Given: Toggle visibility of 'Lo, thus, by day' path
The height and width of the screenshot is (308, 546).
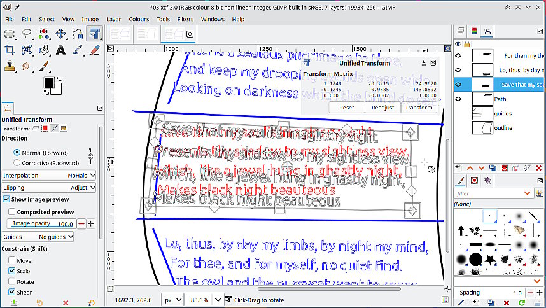Looking at the screenshot, I should [458, 70].
